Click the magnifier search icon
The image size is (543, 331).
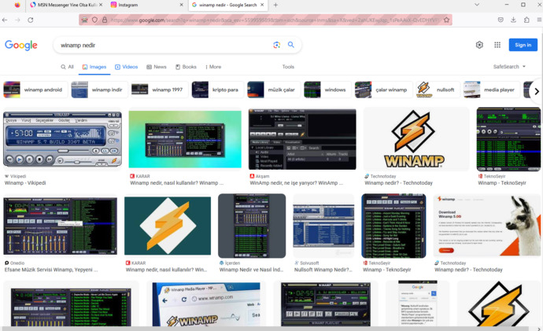point(291,45)
